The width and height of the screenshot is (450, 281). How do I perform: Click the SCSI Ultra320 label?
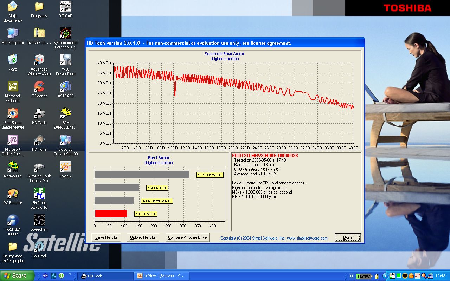click(x=210, y=175)
